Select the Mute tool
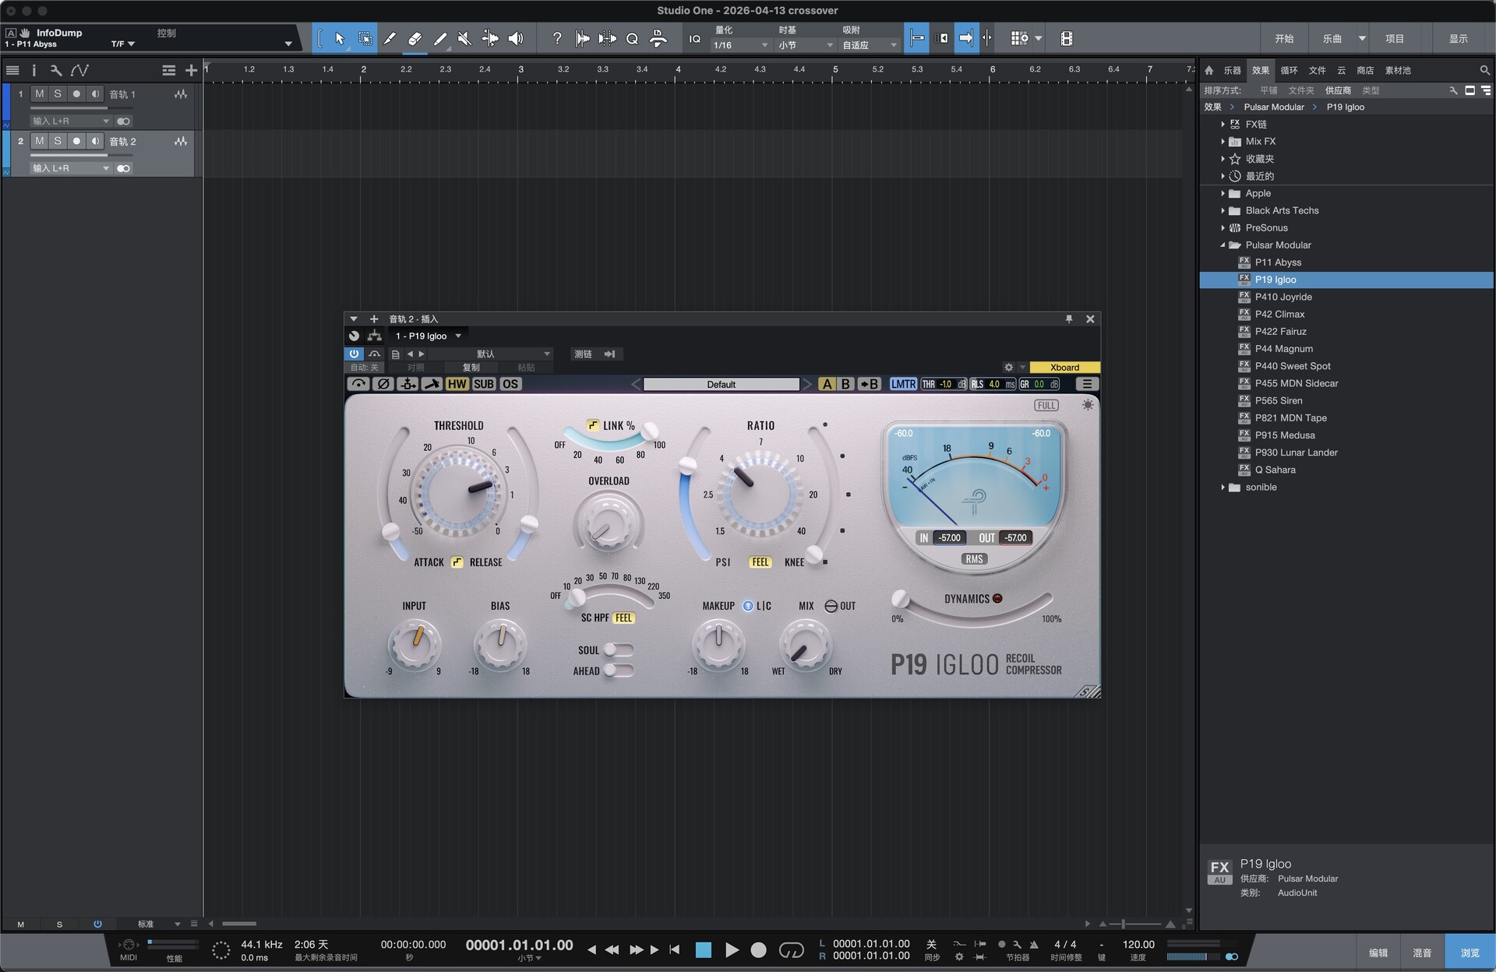Screen dimensions: 1496x972 [464, 38]
